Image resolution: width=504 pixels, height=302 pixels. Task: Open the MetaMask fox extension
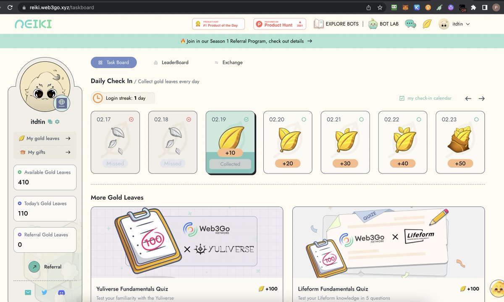[x=405, y=8]
